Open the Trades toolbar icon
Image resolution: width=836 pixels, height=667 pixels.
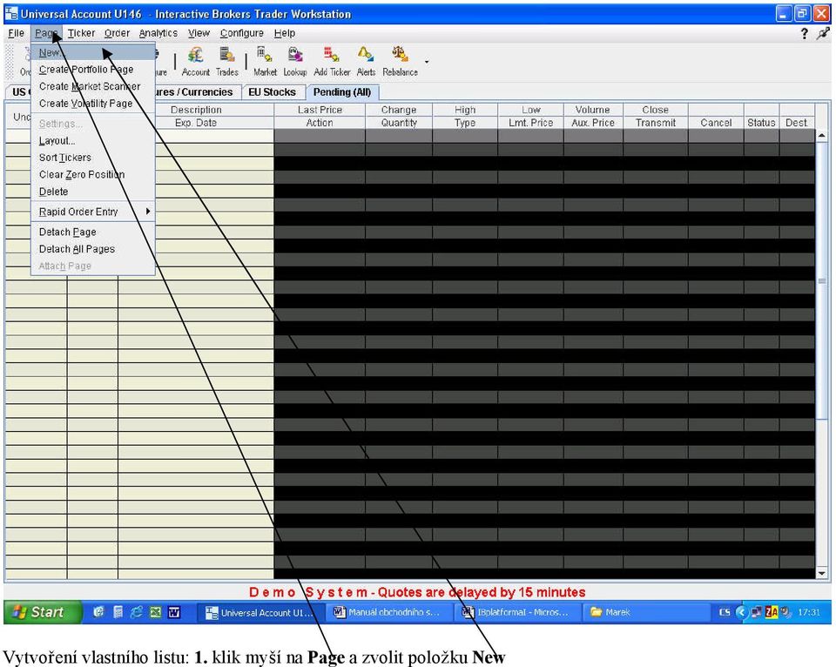pos(227,62)
